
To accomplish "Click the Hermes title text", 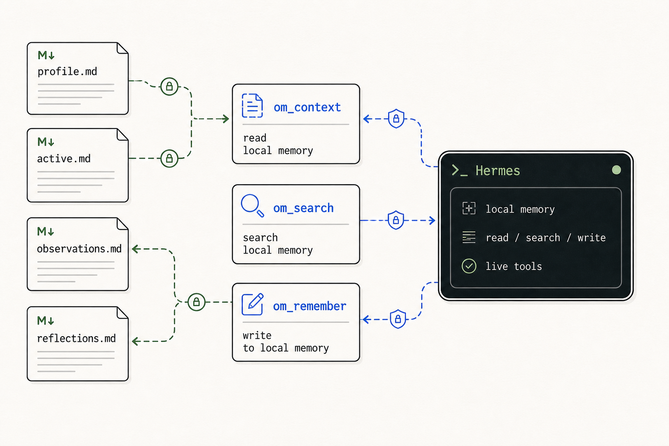I will click(x=498, y=171).
